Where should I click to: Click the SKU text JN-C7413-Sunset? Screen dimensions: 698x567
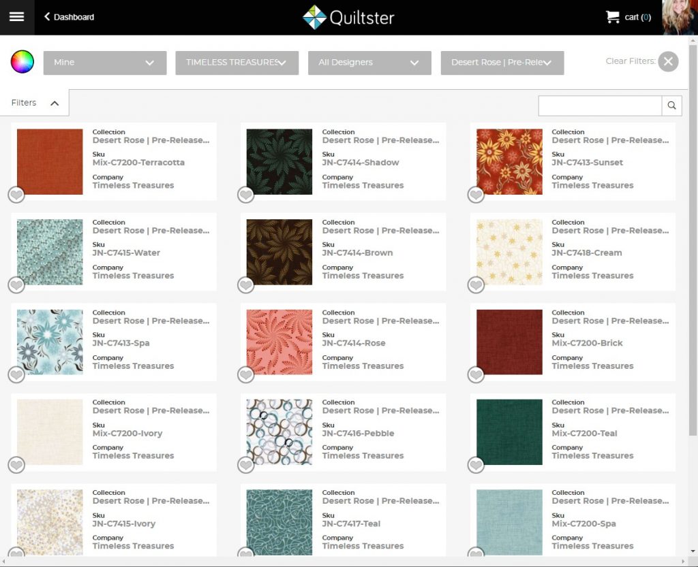pos(587,163)
